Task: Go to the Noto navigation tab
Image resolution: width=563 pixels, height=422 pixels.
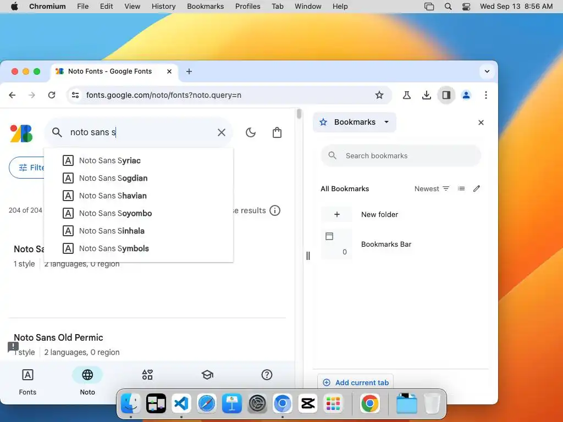Action: [87, 382]
